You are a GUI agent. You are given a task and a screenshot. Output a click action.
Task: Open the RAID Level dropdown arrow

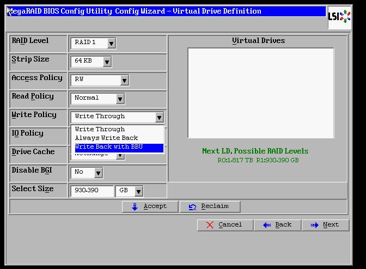111,43
